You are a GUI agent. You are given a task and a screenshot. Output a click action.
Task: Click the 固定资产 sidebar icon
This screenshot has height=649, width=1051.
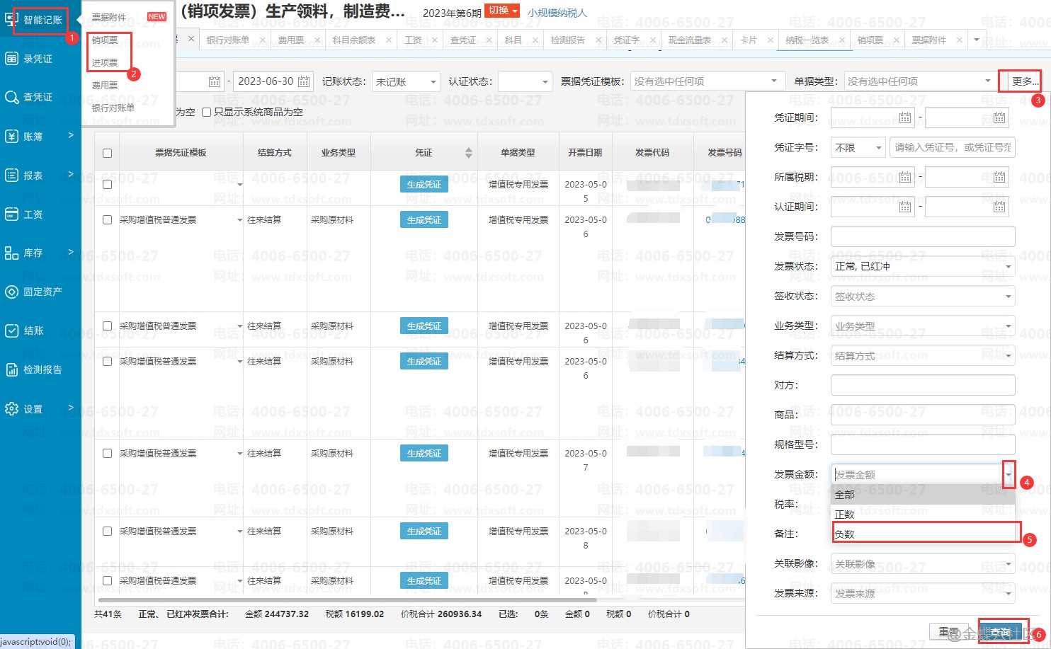coord(12,292)
